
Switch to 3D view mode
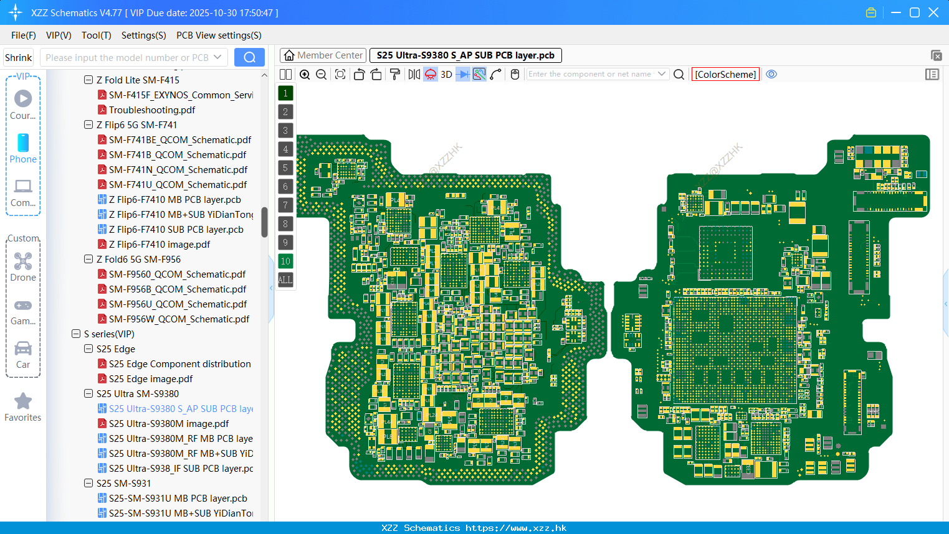(x=446, y=74)
